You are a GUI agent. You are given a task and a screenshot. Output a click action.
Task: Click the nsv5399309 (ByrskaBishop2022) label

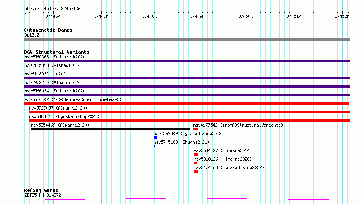[189, 133]
